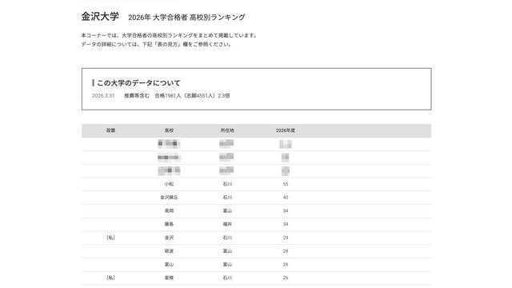Click the 2026年 大学合格者 高校別ランキング subtitle
The image size is (512, 288).
coord(186,18)
